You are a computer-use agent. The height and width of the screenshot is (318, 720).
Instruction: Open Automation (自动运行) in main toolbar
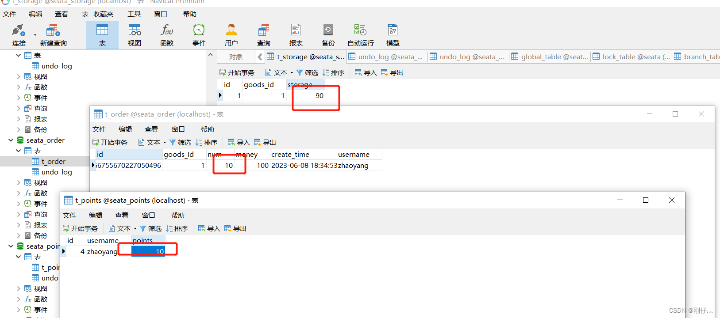coord(361,35)
